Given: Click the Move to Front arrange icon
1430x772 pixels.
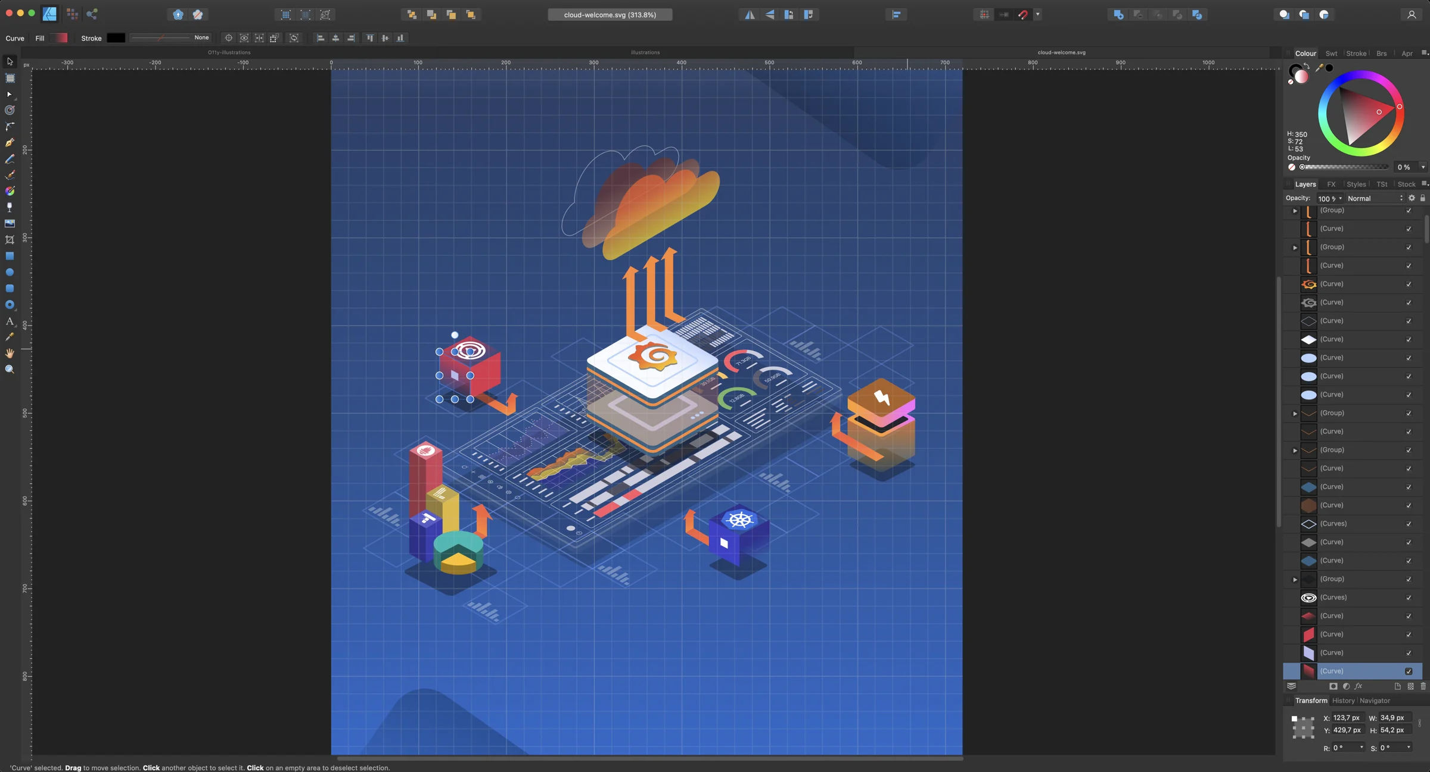Looking at the screenshot, I should 471,14.
